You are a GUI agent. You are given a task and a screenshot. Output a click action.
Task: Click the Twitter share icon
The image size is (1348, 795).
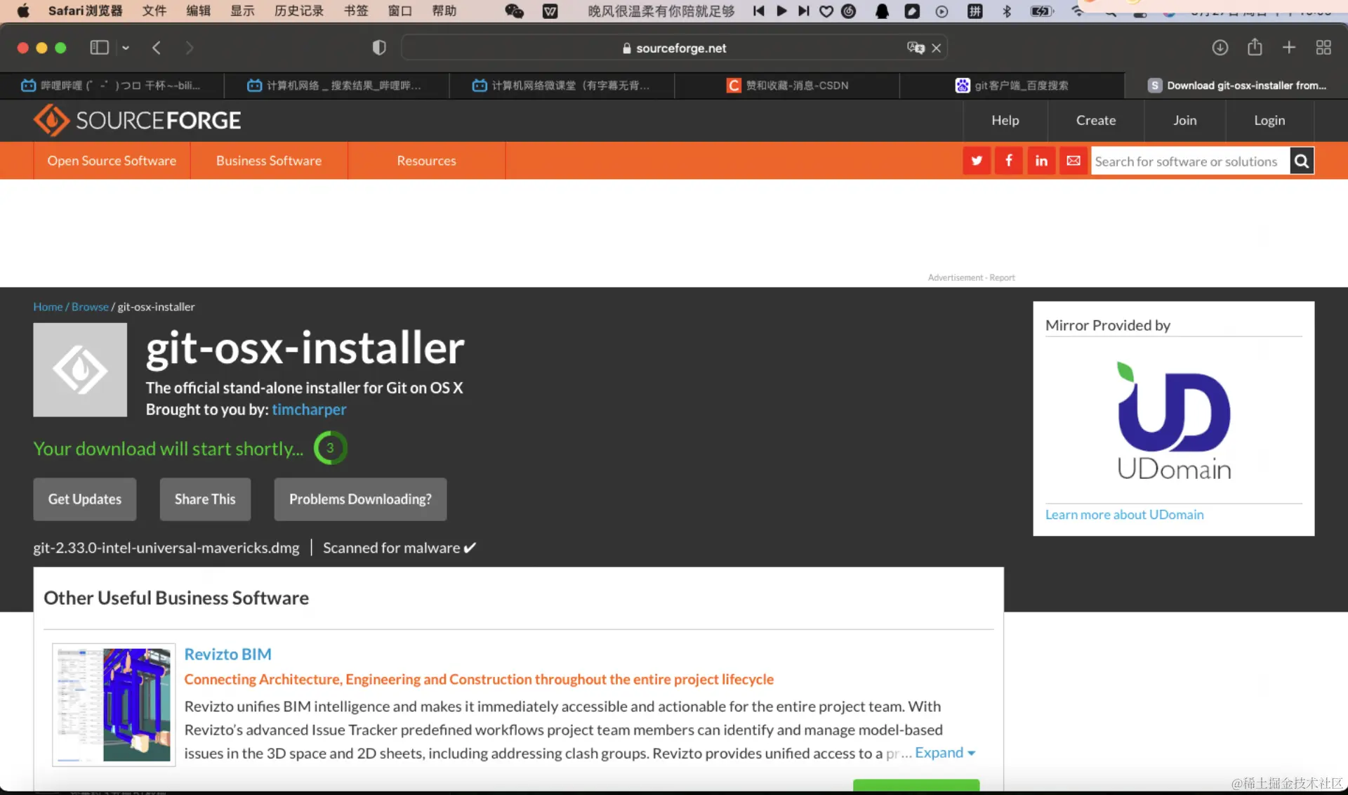(x=977, y=161)
